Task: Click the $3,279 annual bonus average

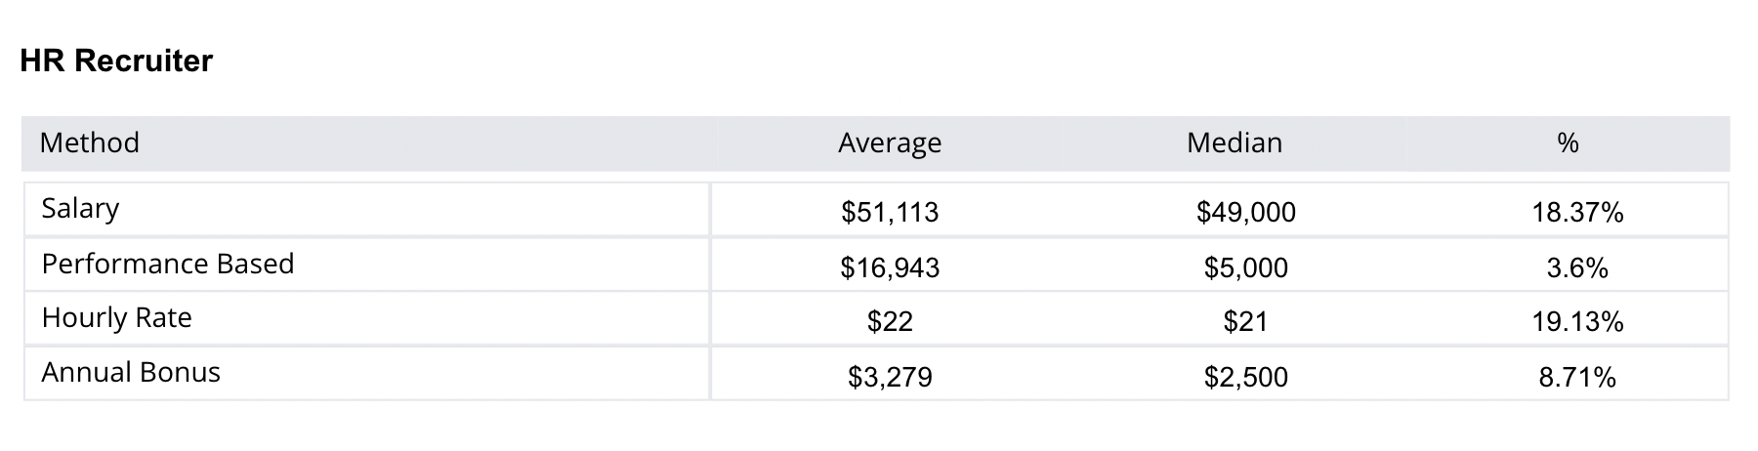Action: 889,377
